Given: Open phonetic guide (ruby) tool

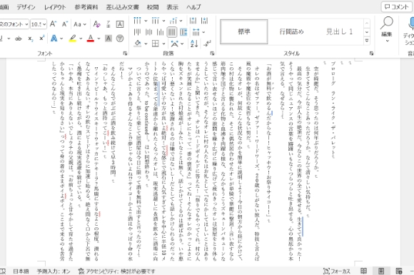Looking at the screenshot, I should tap(108, 24).
